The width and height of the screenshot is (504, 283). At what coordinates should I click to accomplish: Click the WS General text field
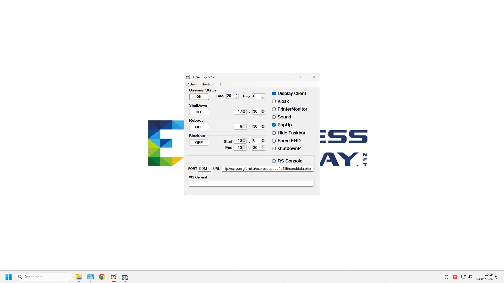click(251, 184)
